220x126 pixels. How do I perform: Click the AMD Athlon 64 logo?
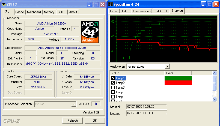90,32
